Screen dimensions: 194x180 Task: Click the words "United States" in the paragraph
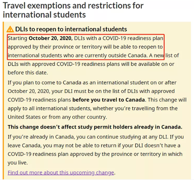pos(24,117)
